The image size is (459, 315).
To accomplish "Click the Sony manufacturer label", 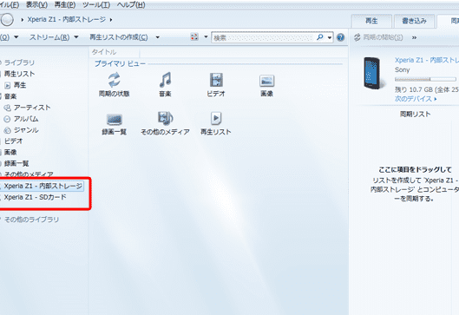I will pyautogui.click(x=403, y=69).
